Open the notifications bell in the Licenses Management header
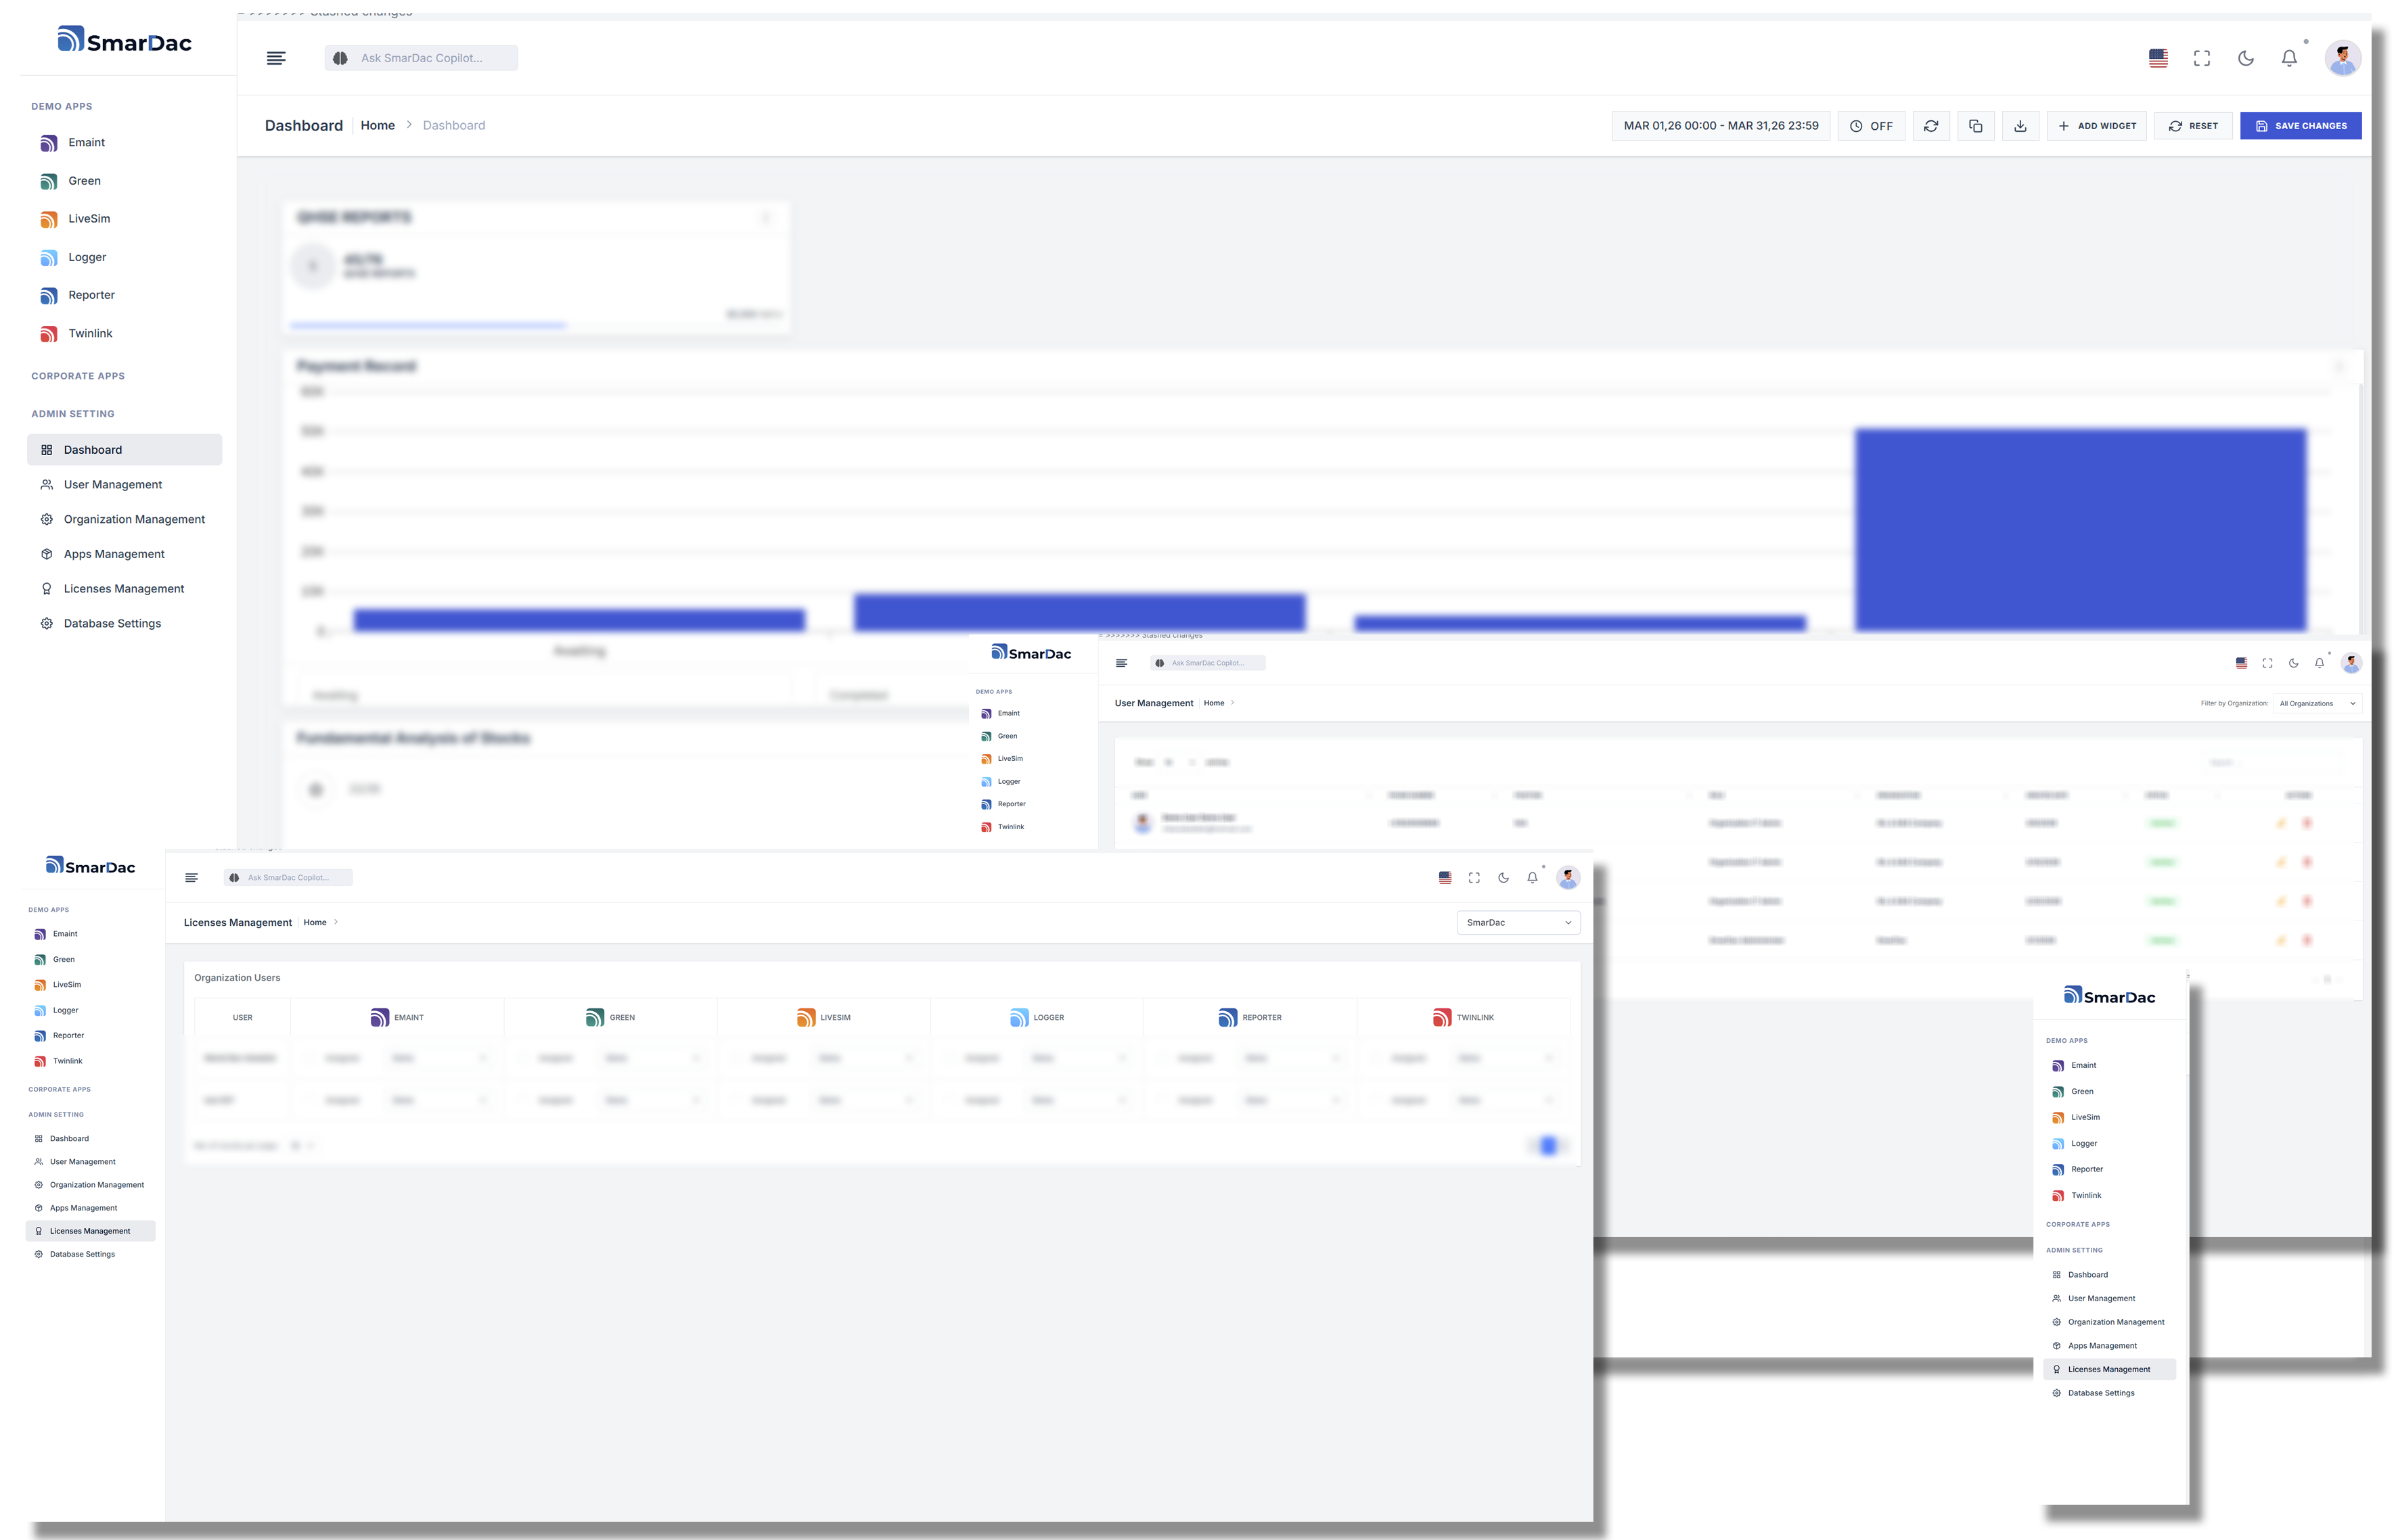 1532,878
